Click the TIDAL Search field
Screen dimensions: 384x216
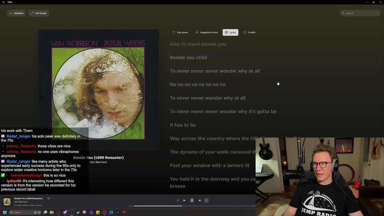[x=360, y=13]
